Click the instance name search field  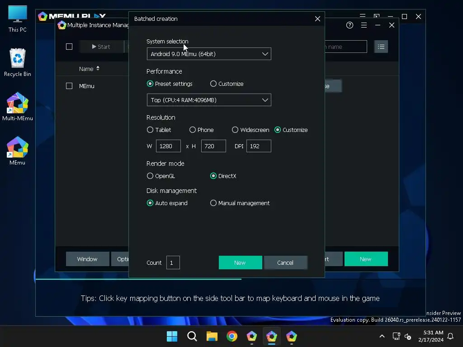click(346, 47)
